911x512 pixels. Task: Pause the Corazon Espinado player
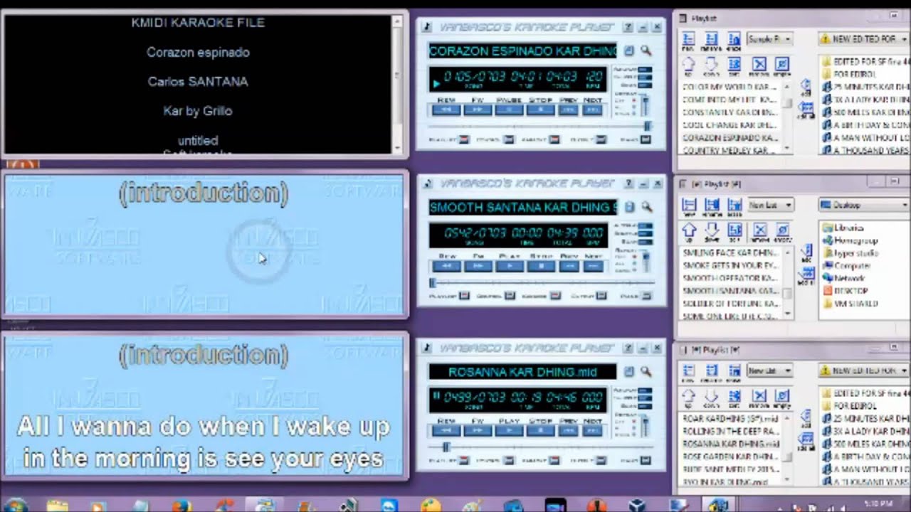[x=509, y=110]
